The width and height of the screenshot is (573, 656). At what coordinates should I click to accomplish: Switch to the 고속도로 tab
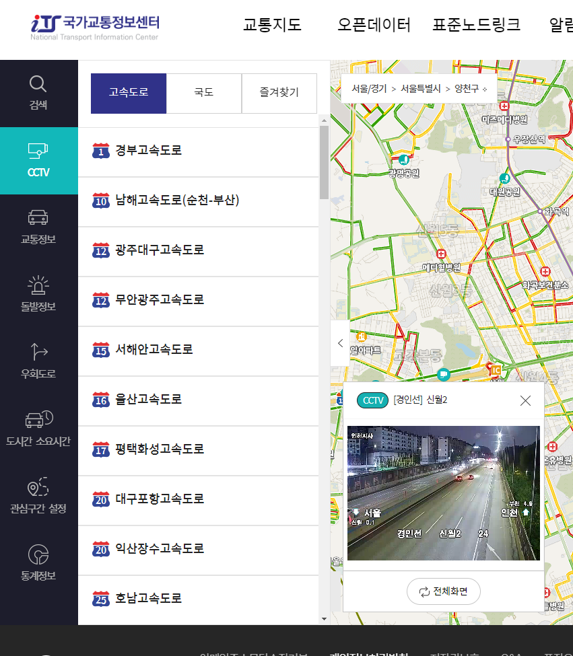coord(129,94)
